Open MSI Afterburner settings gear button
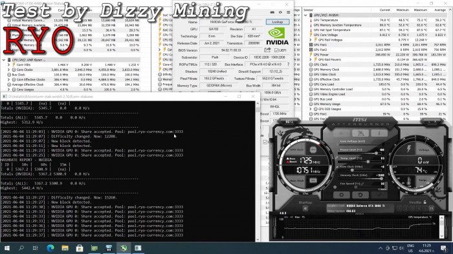Image resolution: width=453 pixels, height=254 pixels. [341, 195]
